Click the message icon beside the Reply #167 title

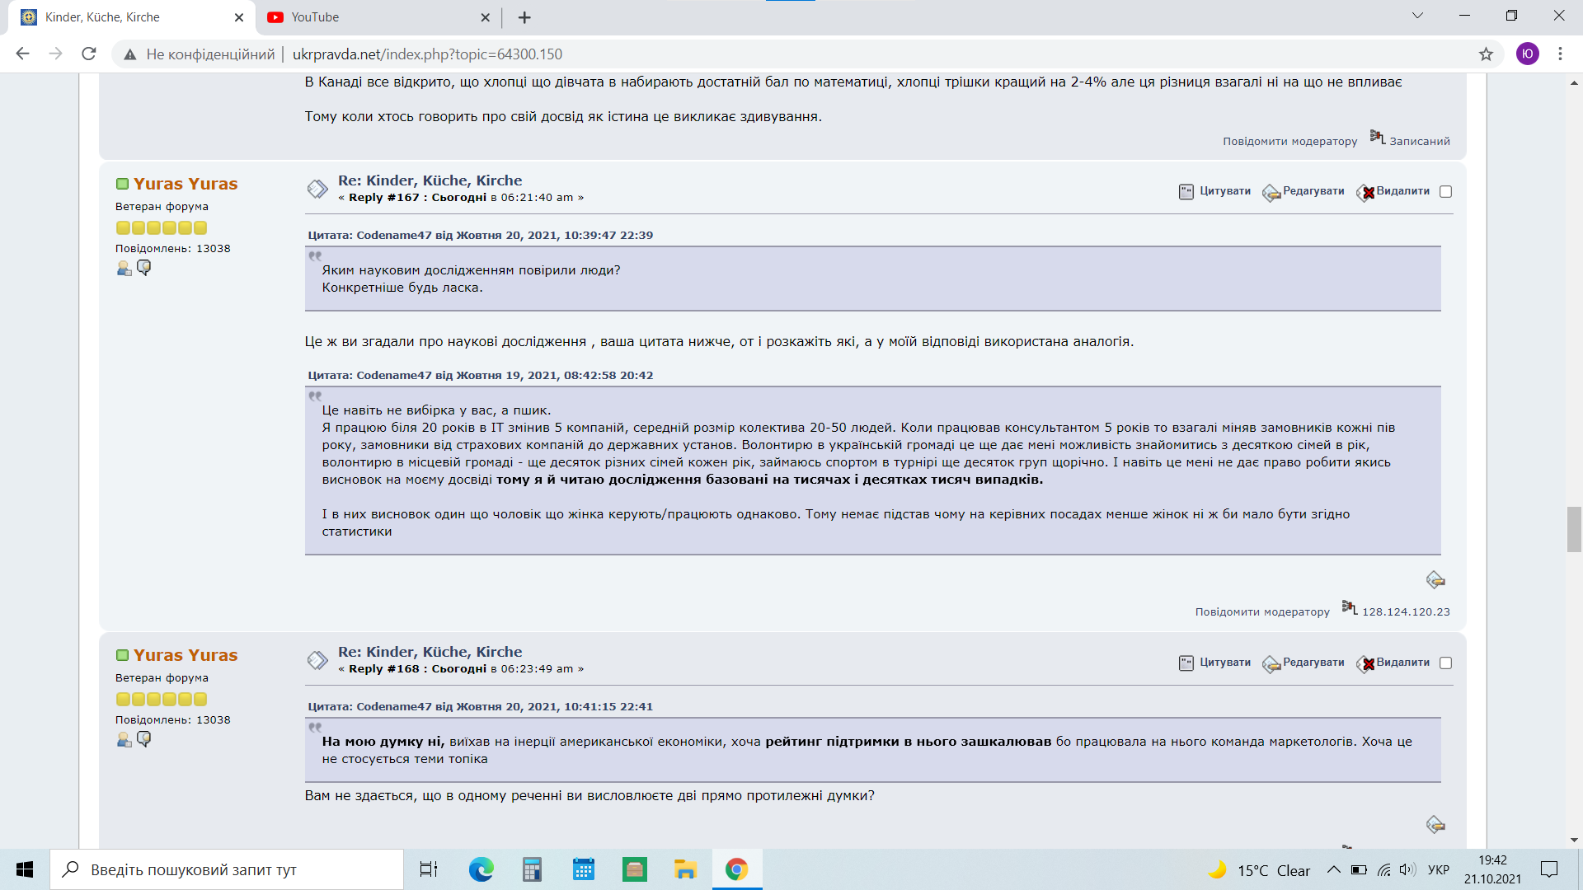pos(317,189)
